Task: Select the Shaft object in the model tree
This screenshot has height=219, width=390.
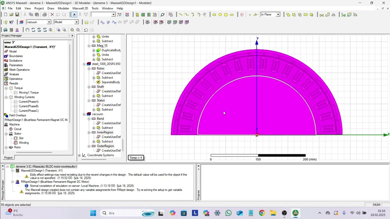Action: click(x=100, y=87)
